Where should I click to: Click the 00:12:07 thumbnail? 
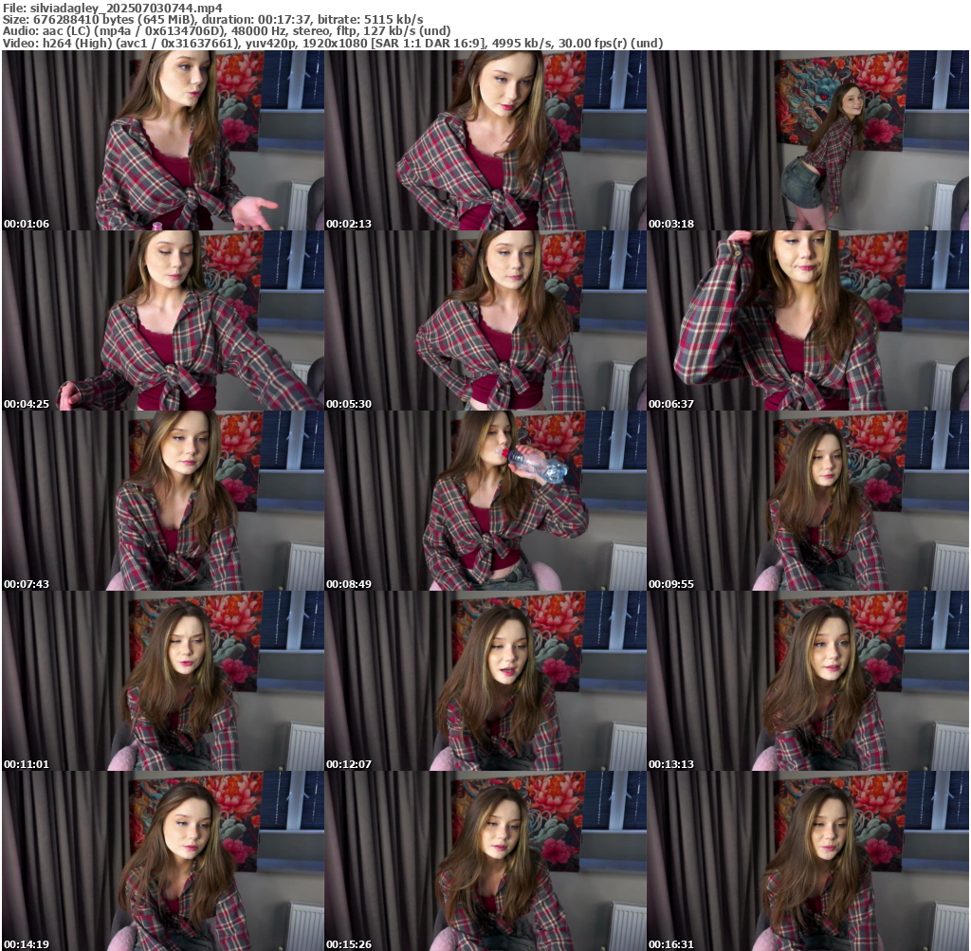[485, 681]
